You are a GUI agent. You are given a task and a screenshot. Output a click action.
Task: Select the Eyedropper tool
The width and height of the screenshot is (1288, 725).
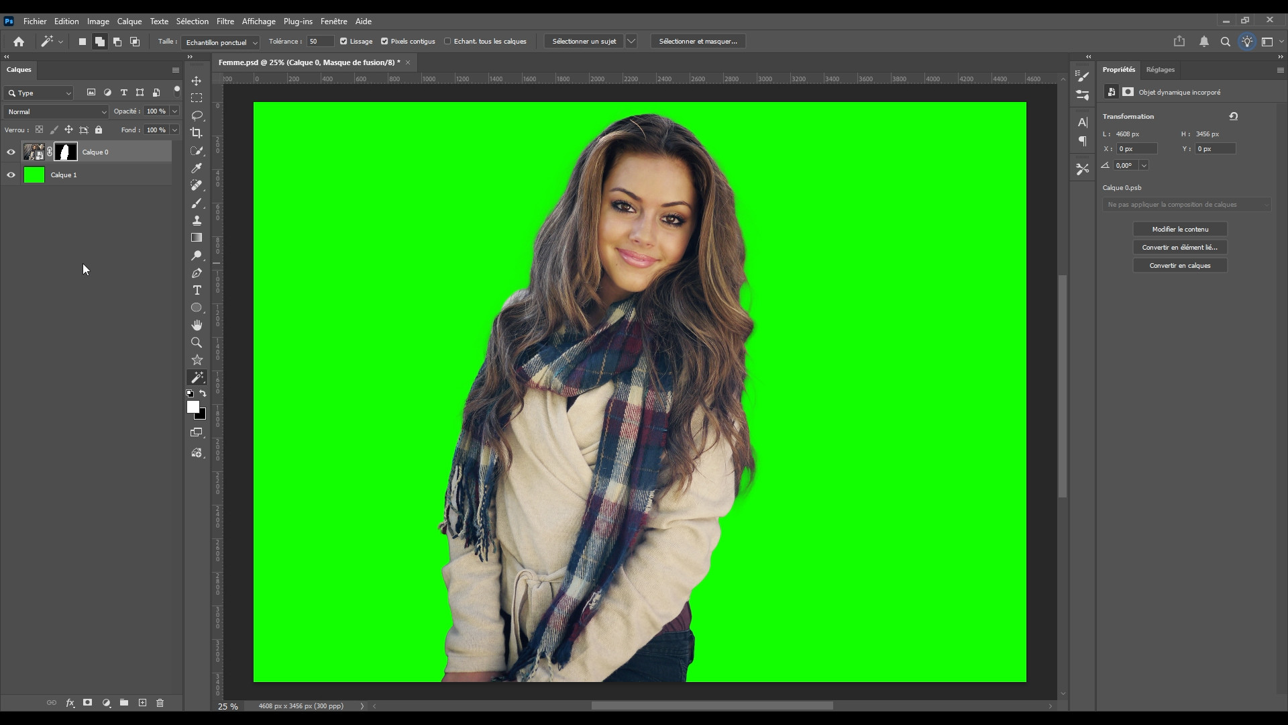point(197,168)
